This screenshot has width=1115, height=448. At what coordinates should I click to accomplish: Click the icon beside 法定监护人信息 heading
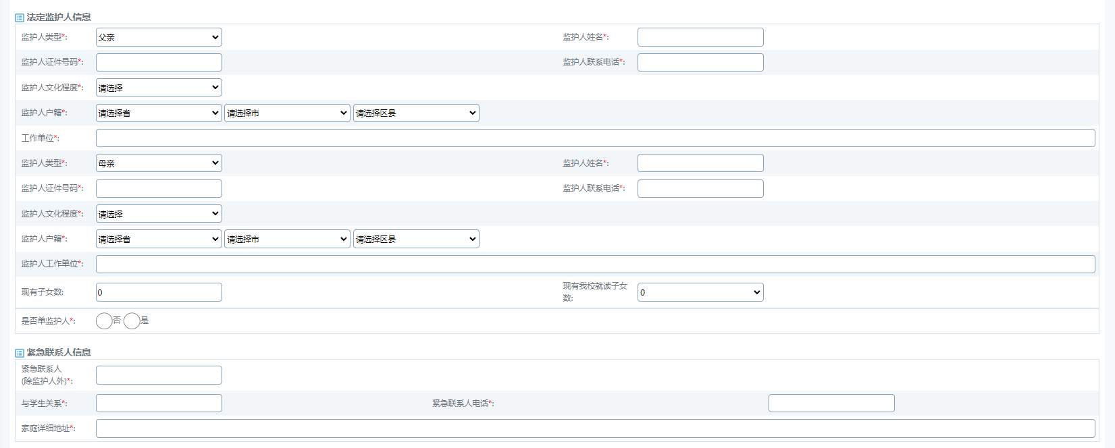pyautogui.click(x=20, y=18)
